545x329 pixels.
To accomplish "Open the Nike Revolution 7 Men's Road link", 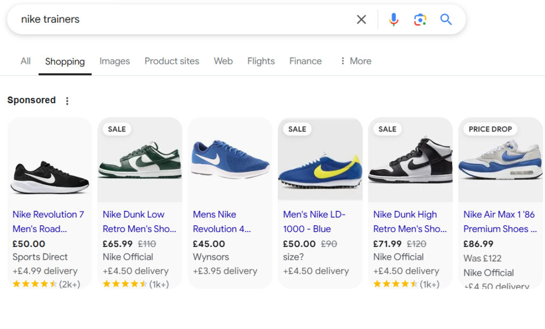I will (x=48, y=221).
